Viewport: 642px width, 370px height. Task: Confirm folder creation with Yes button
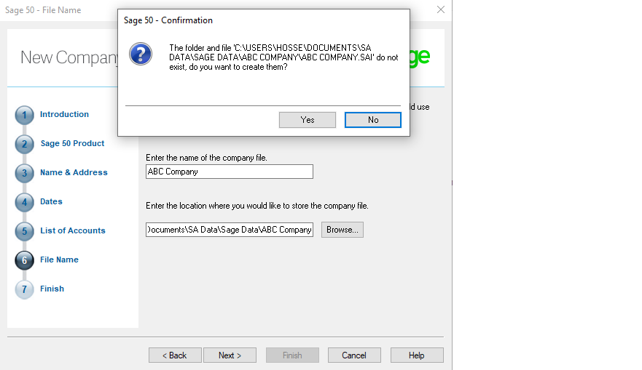[x=307, y=120]
